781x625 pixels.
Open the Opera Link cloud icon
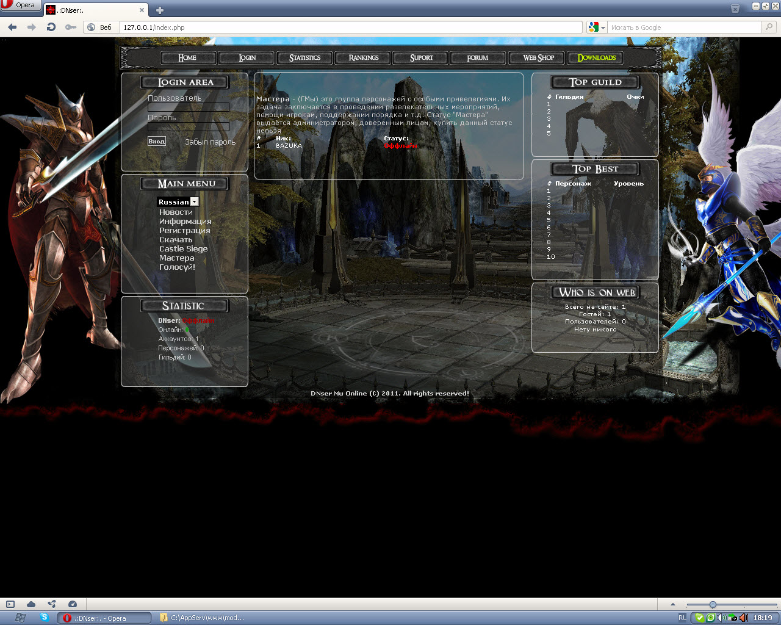[x=31, y=604]
